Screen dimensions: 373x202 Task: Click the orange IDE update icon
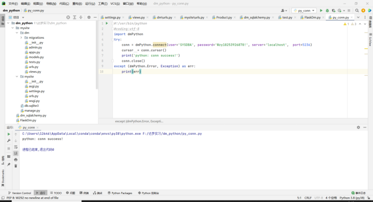(363, 10)
